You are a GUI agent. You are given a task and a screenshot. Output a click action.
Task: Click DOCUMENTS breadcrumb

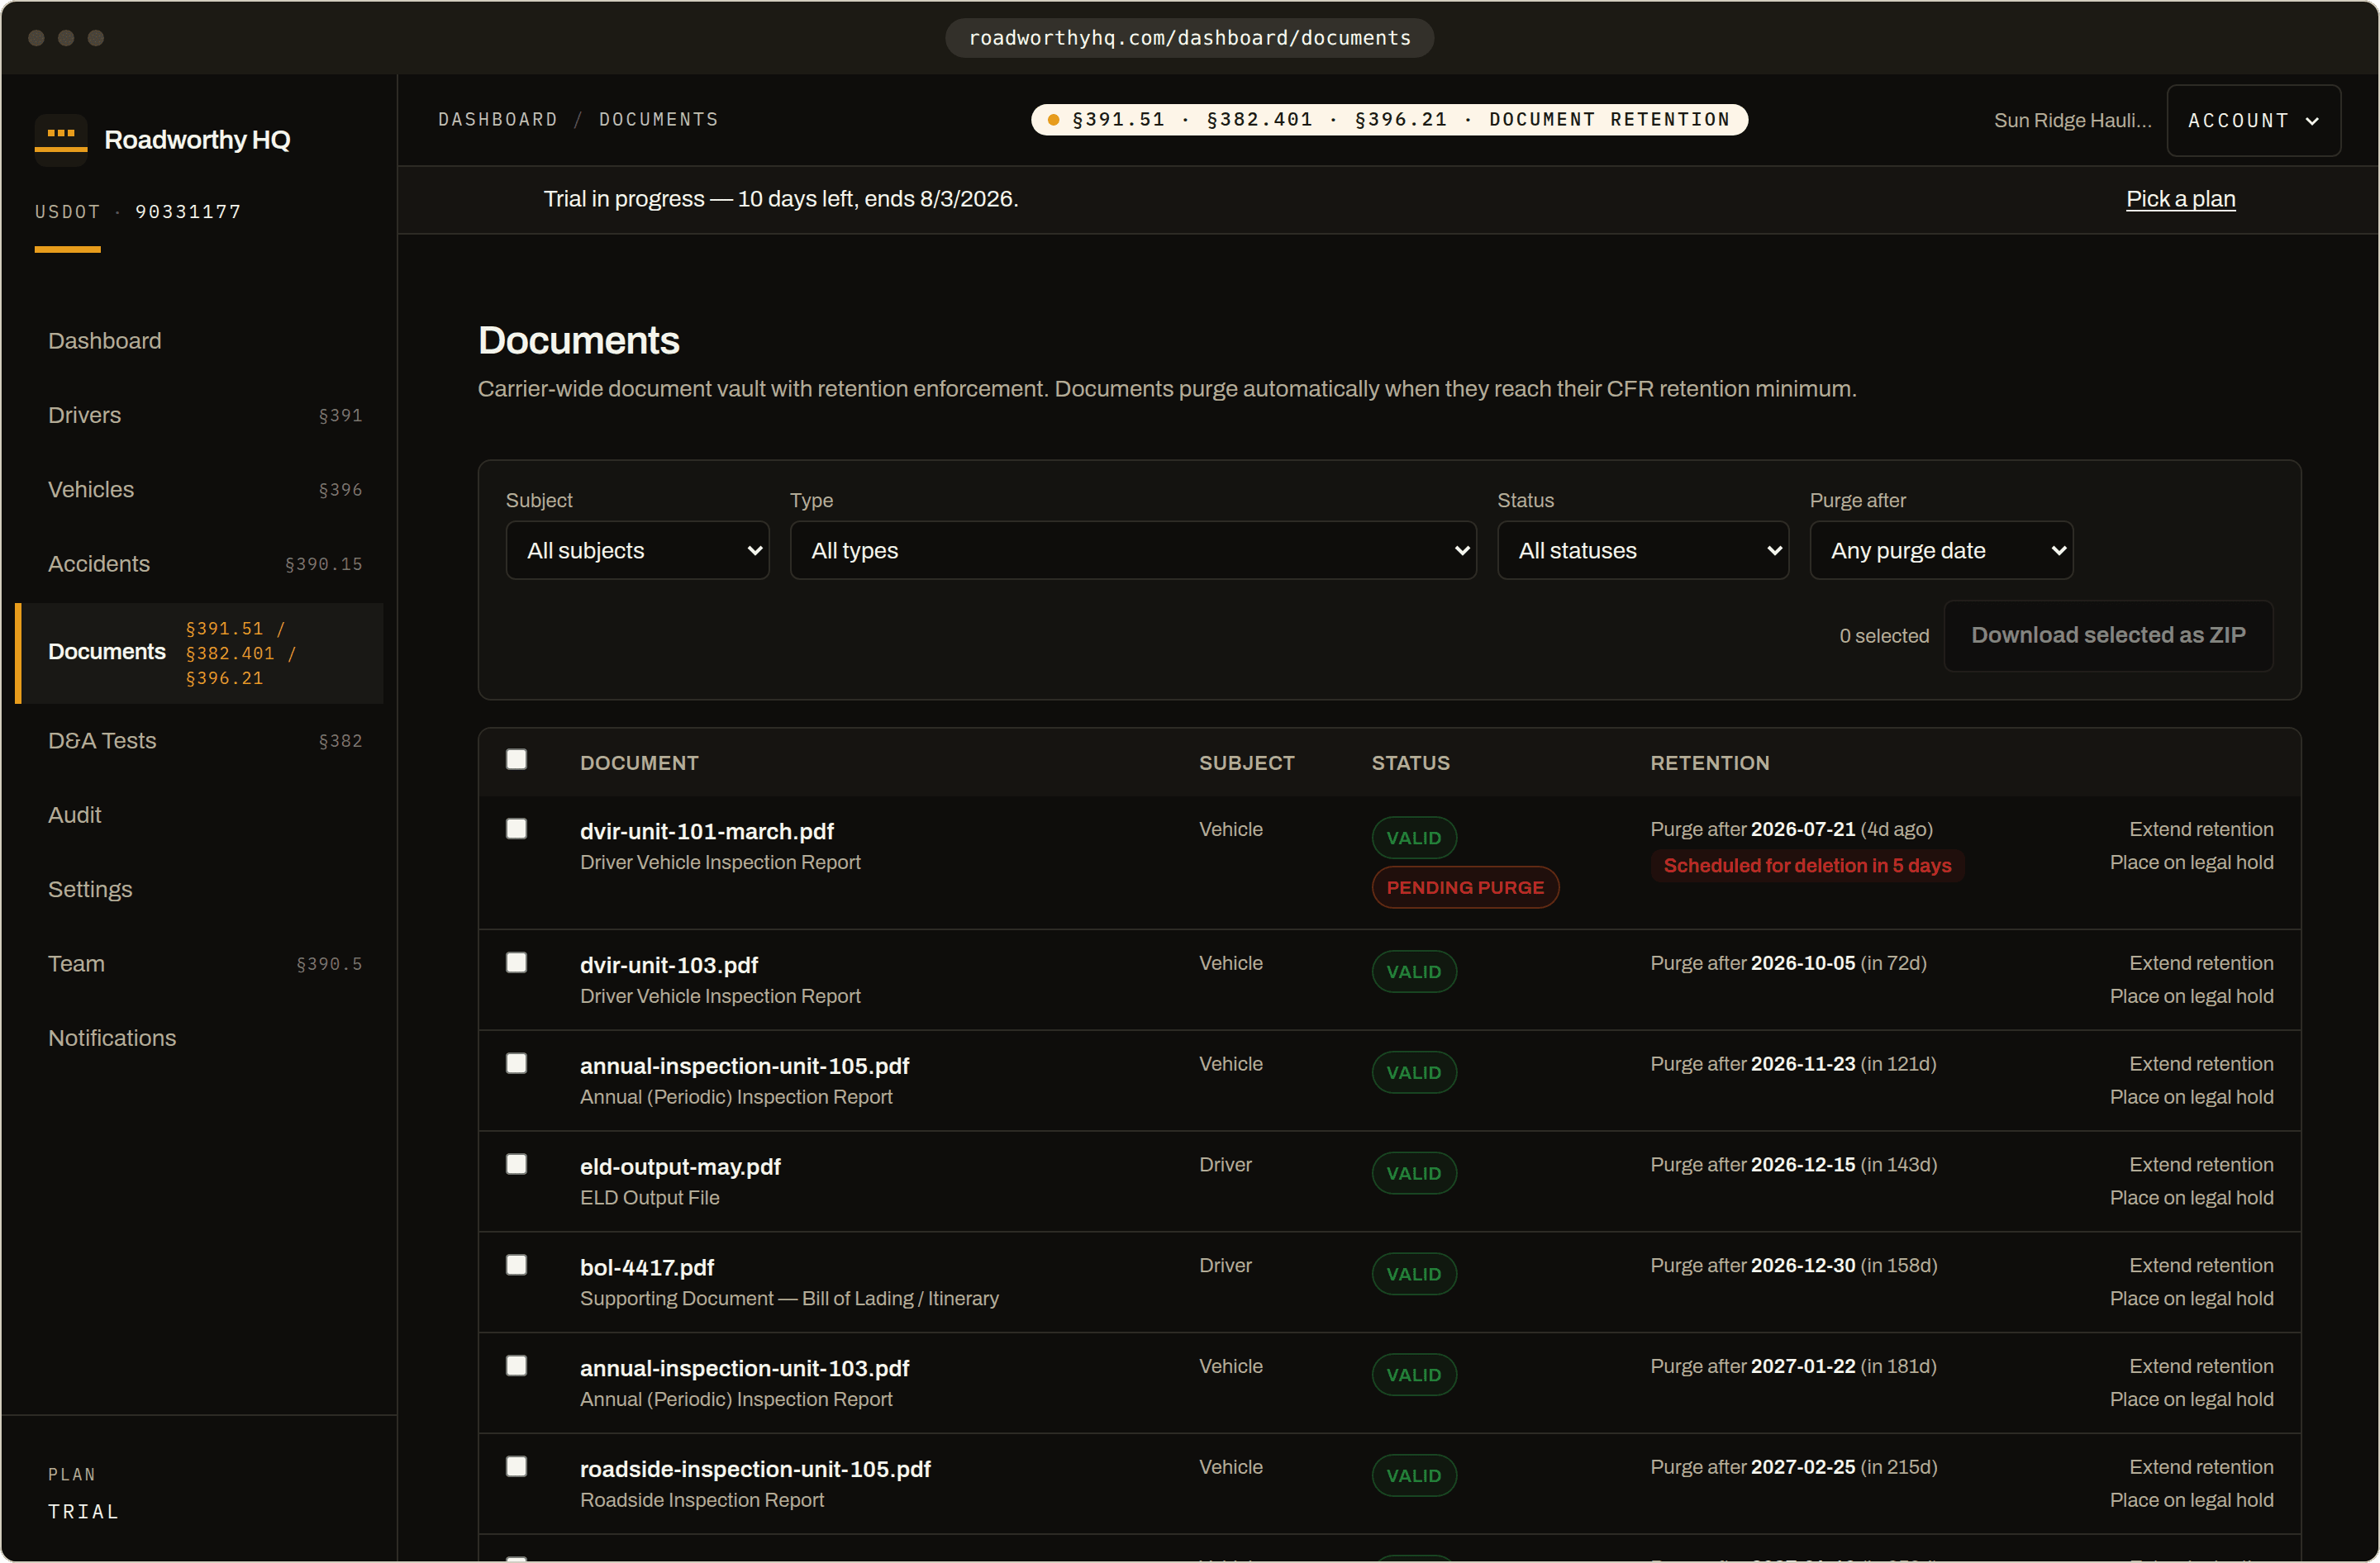tap(659, 120)
